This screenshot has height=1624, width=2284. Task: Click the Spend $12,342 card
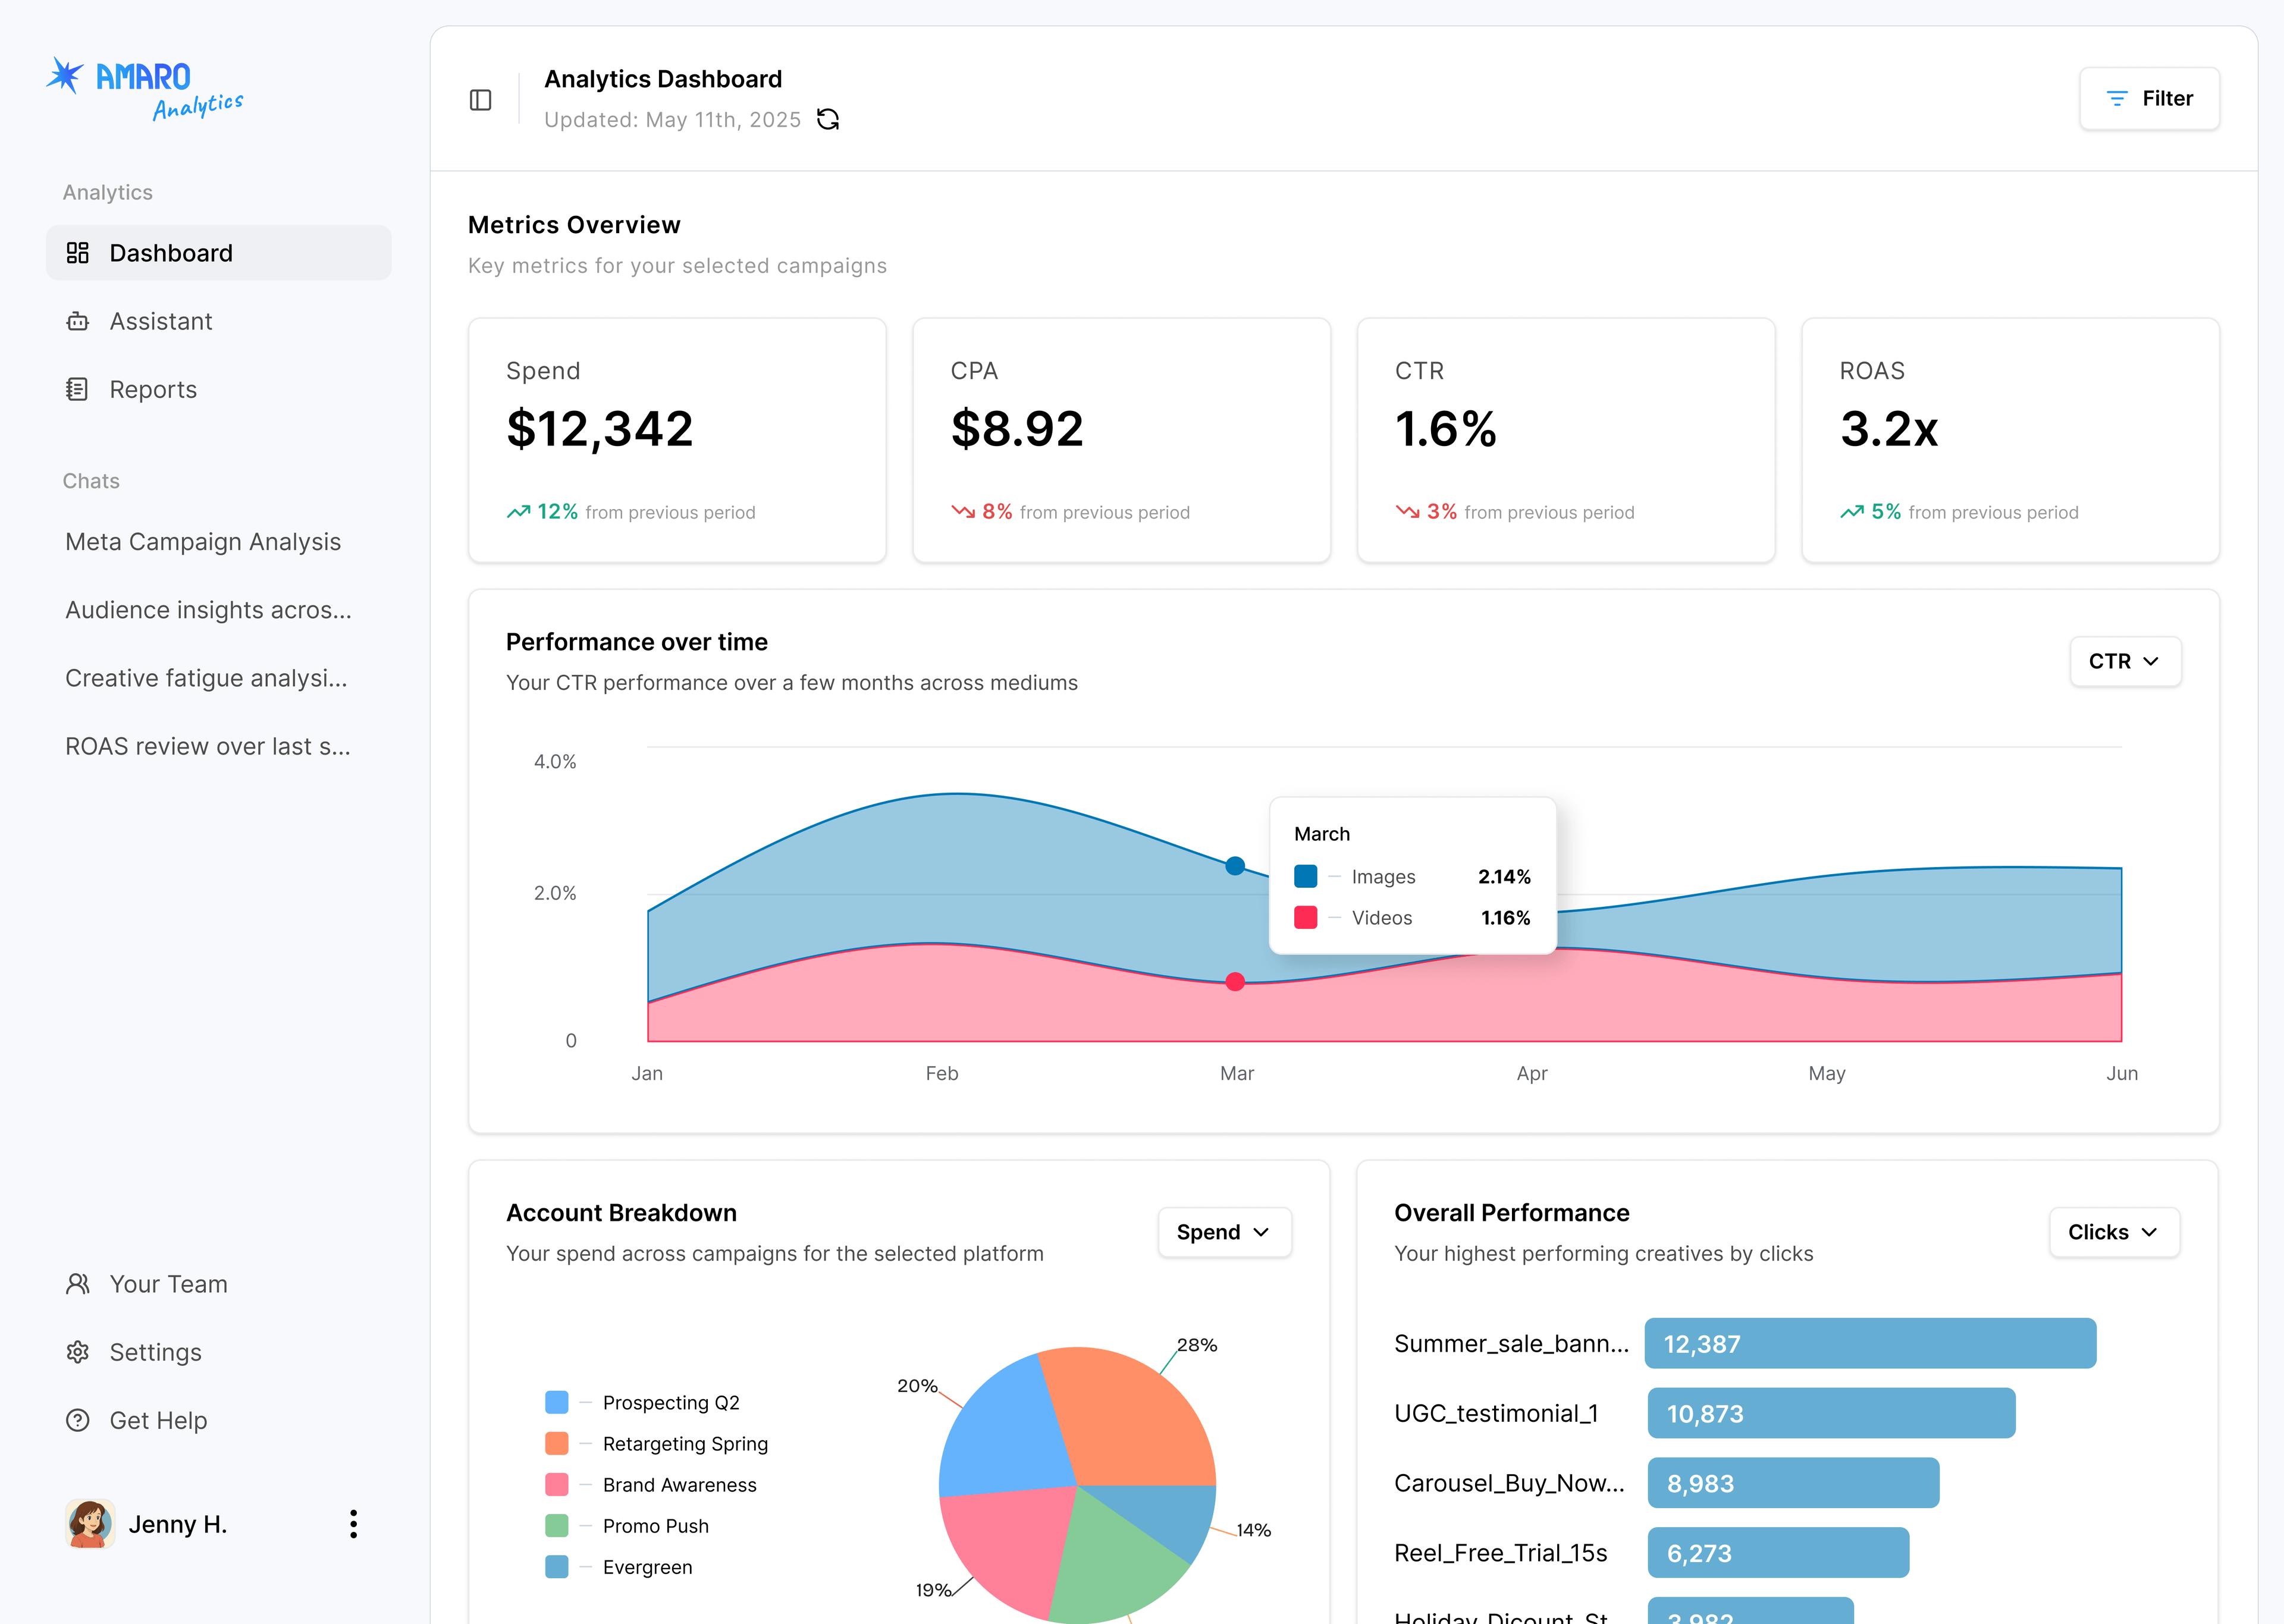point(677,440)
